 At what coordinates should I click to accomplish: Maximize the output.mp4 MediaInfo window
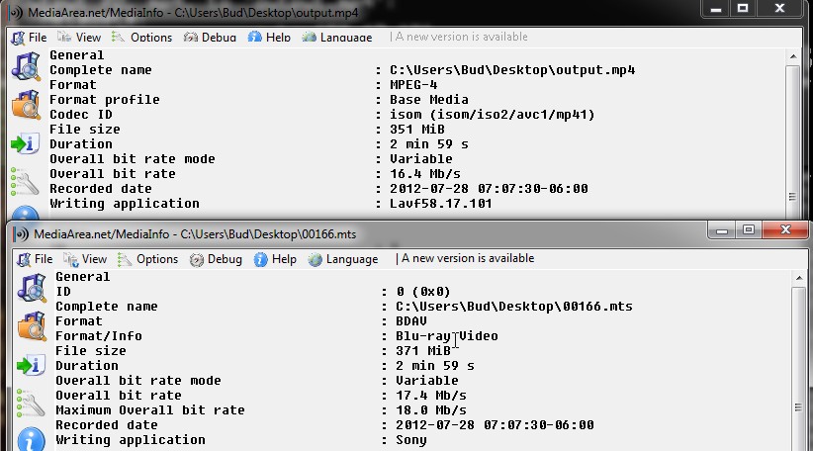pos(743,8)
